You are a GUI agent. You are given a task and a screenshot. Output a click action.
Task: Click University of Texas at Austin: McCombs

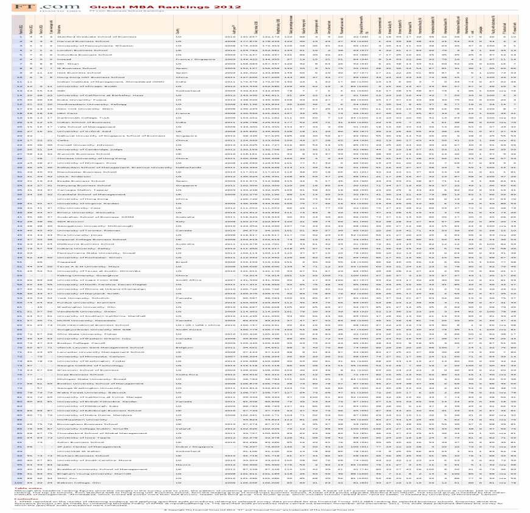click(98, 271)
